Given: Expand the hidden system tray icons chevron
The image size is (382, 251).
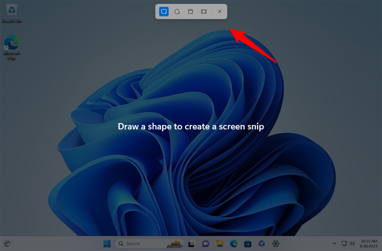Looking at the screenshot, I should (334, 243).
